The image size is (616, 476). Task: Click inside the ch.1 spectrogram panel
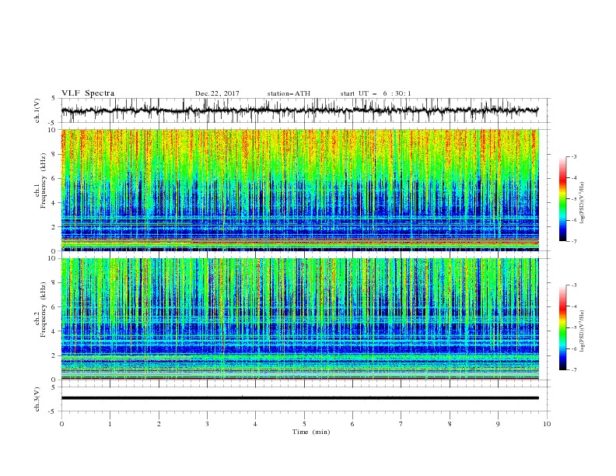point(299,190)
